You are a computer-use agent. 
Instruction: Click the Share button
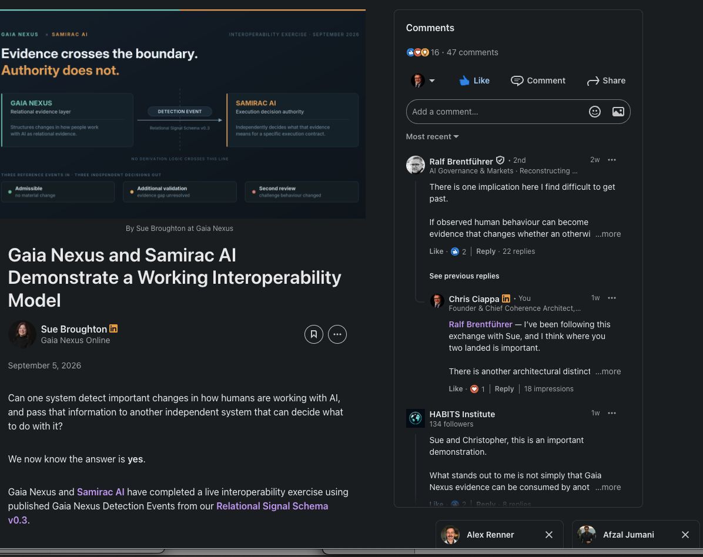606,80
